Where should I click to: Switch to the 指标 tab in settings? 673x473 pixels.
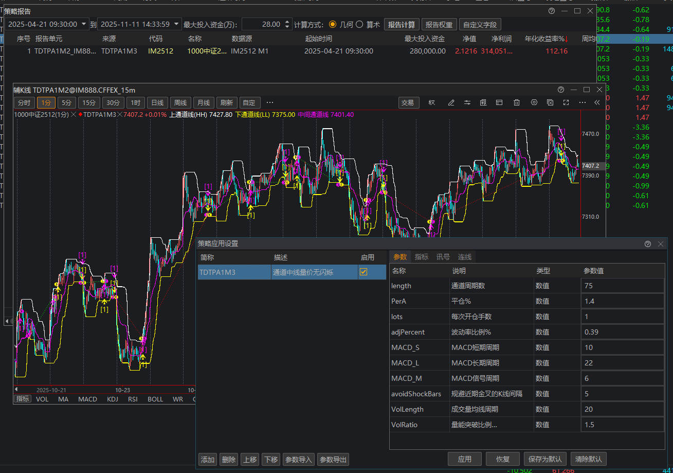[422, 257]
